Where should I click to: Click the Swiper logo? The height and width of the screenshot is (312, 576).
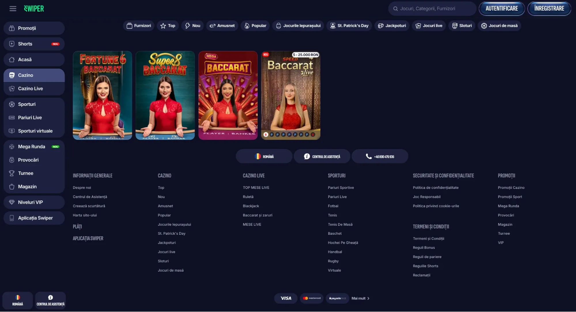tap(34, 9)
